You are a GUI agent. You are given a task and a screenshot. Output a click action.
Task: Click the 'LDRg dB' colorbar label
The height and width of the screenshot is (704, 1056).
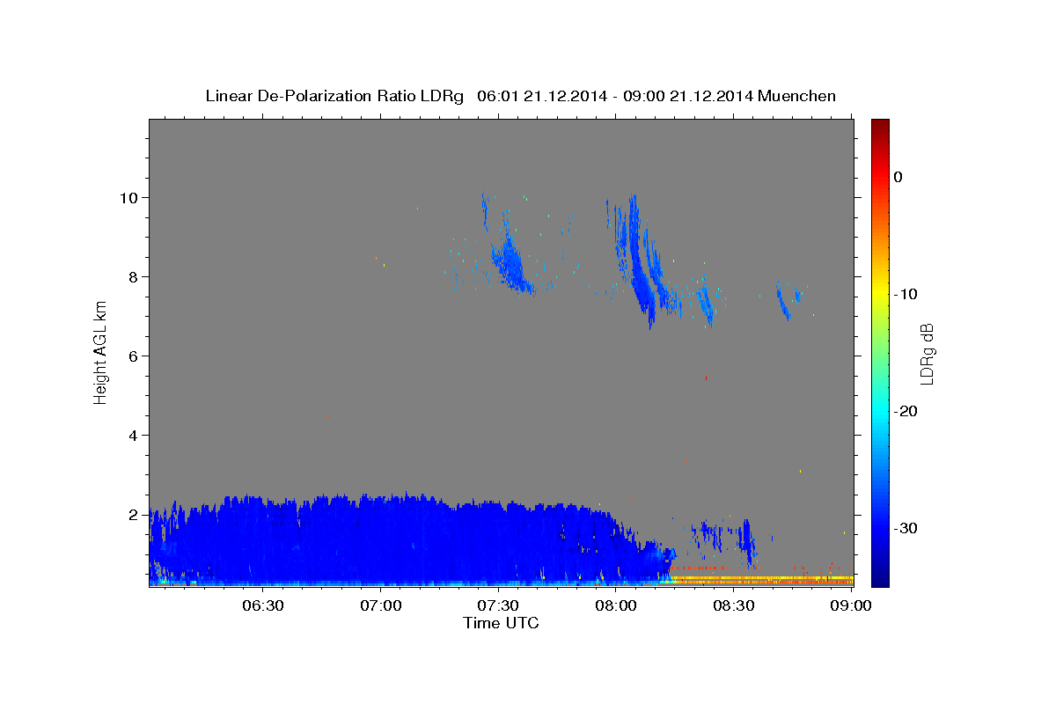point(927,354)
